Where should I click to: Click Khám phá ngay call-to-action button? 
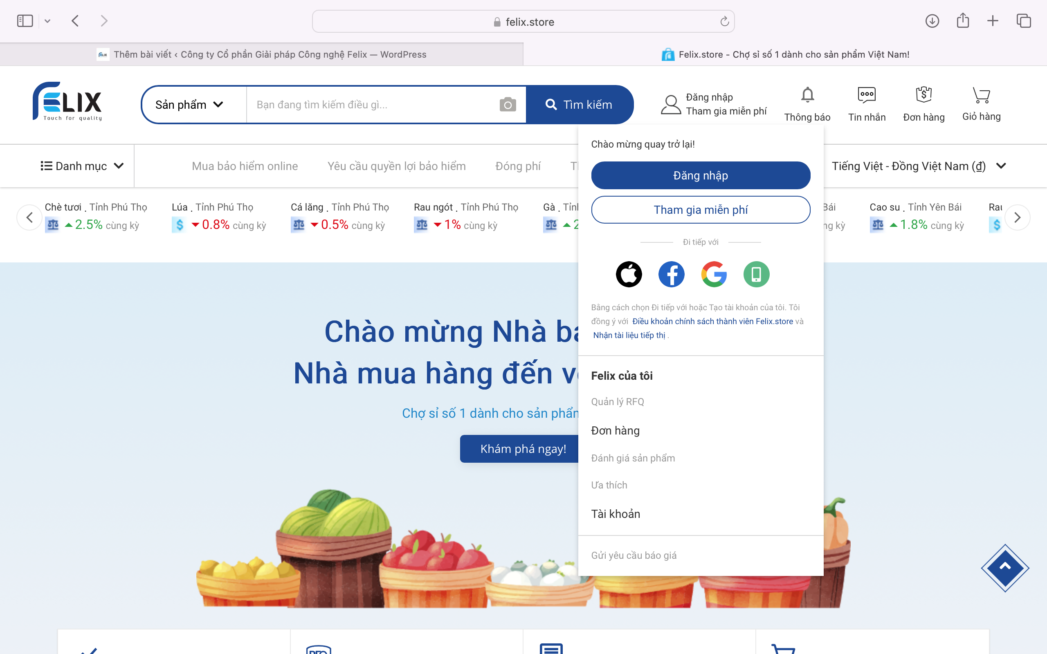click(x=524, y=448)
